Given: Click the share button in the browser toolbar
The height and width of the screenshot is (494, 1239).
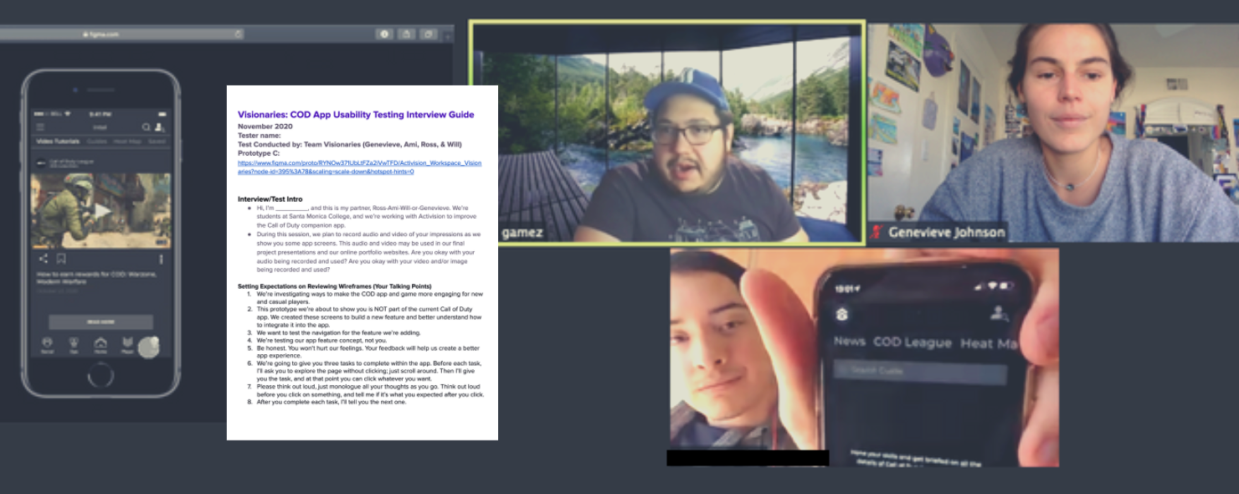Looking at the screenshot, I should click(x=406, y=34).
